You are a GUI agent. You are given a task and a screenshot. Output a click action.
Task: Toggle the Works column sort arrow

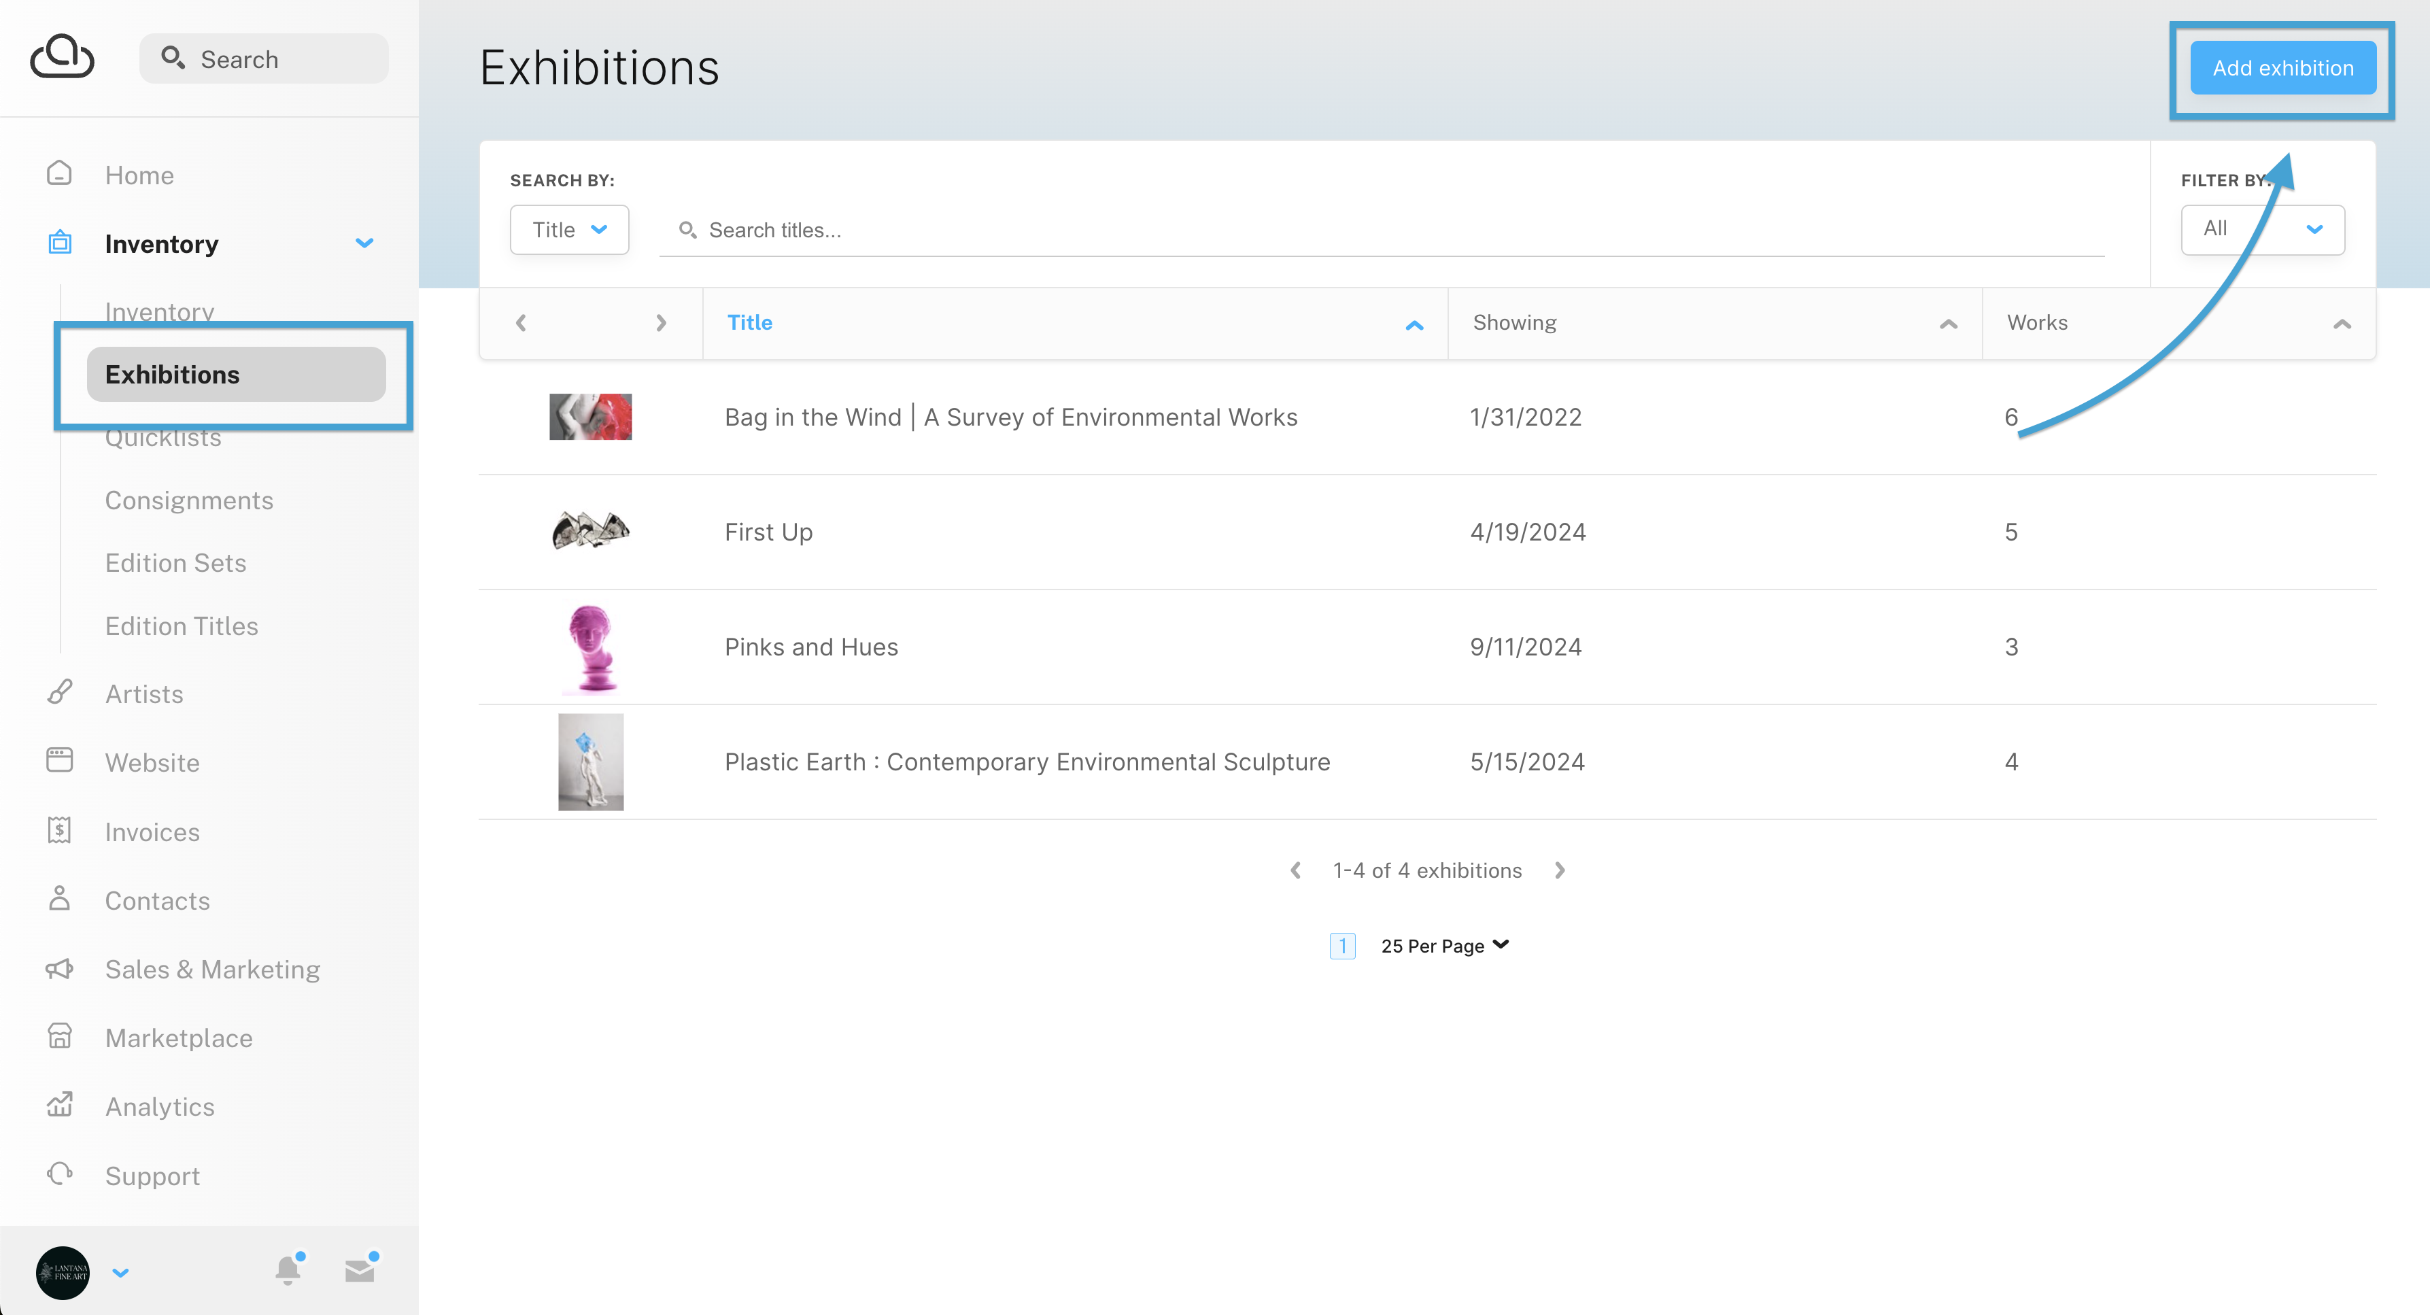click(x=2343, y=324)
